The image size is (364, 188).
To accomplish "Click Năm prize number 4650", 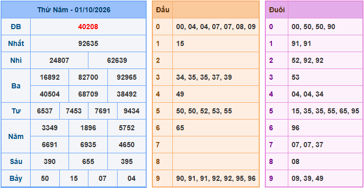I will [127, 145].
